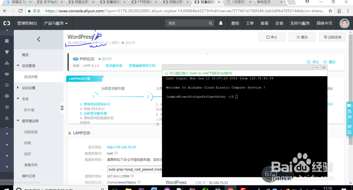
Task: Click the search magnifier icon
Action: (x=210, y=23)
